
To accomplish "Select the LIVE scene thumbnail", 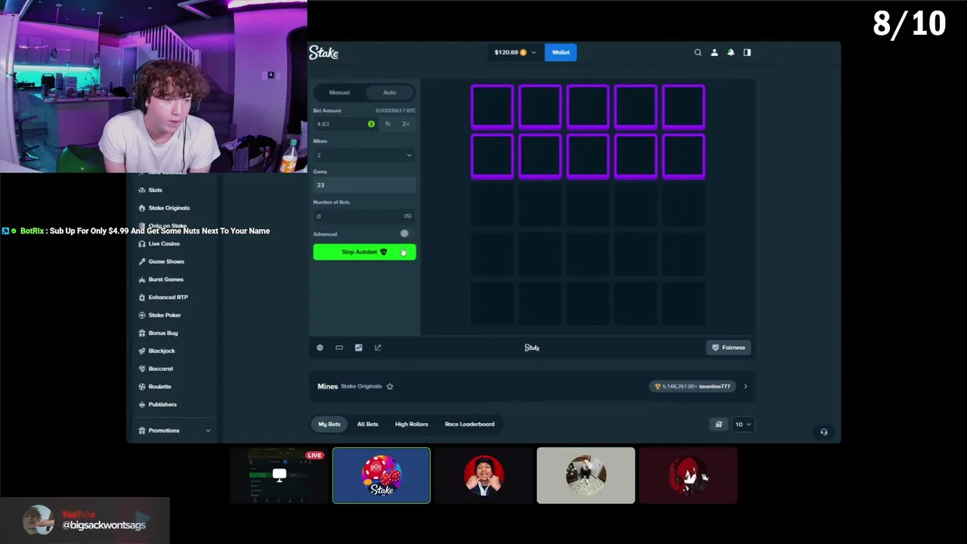I will 279,475.
